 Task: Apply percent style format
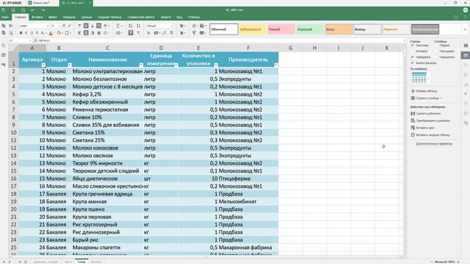pos(148,33)
